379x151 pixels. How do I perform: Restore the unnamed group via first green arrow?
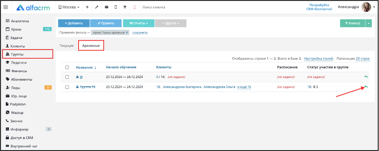click(x=366, y=77)
